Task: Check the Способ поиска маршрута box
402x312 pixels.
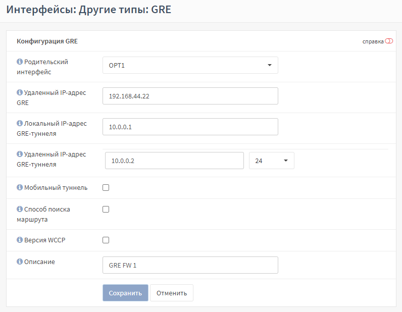Action: point(106,210)
